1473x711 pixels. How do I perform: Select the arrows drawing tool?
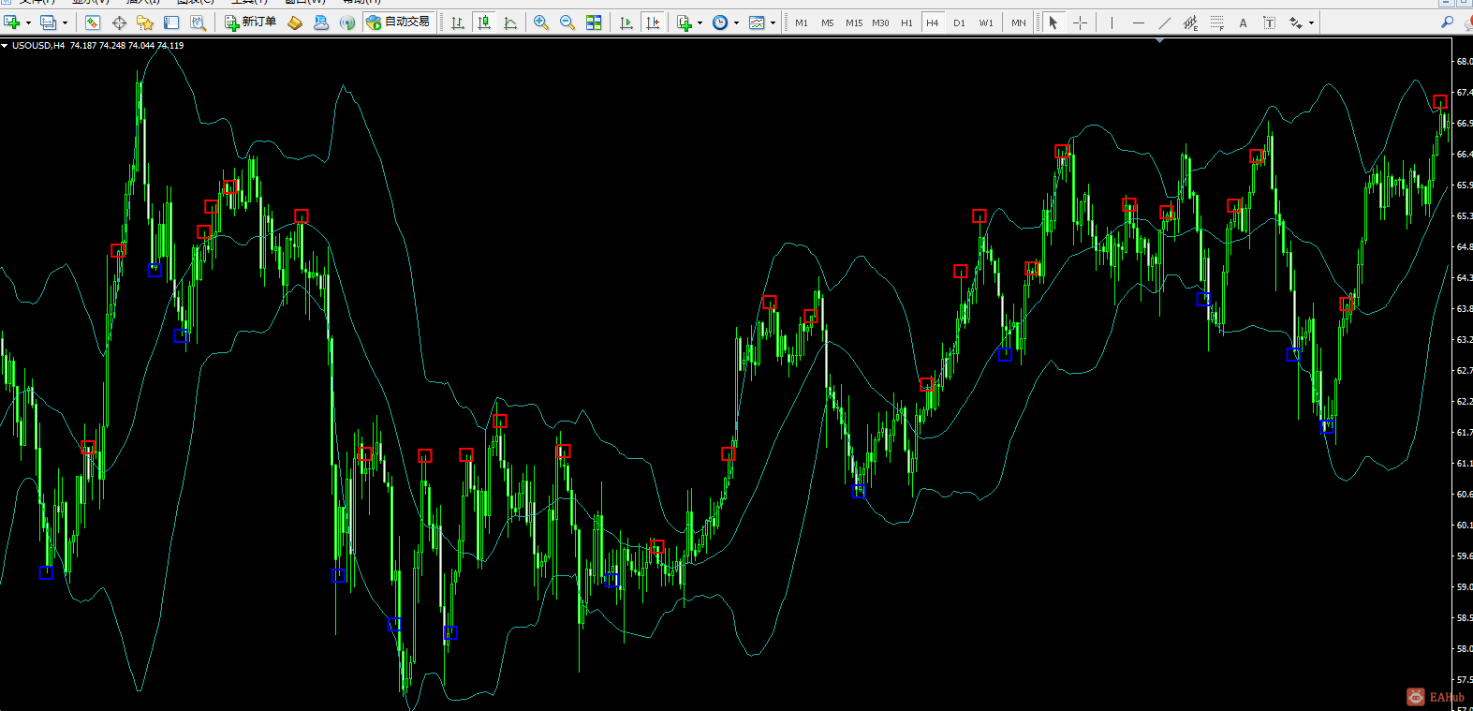[1296, 22]
